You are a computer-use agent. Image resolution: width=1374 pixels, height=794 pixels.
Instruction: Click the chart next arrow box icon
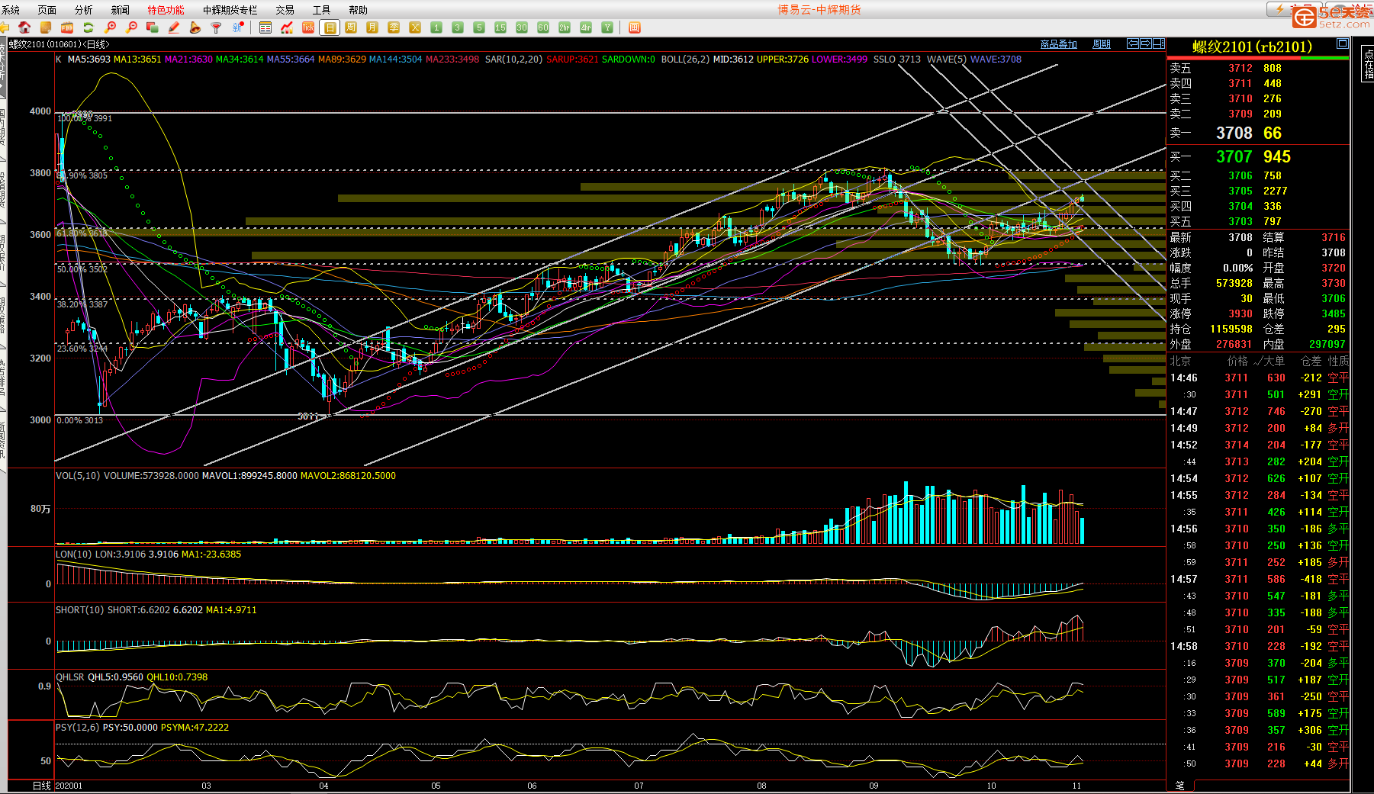coord(1146,43)
